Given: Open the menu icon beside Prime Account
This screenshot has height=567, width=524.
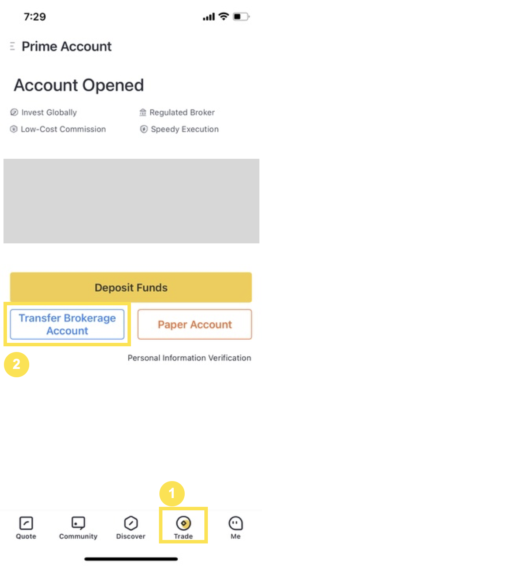Looking at the screenshot, I should point(12,46).
